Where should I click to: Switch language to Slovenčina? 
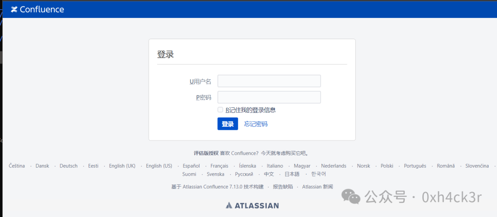point(477,166)
